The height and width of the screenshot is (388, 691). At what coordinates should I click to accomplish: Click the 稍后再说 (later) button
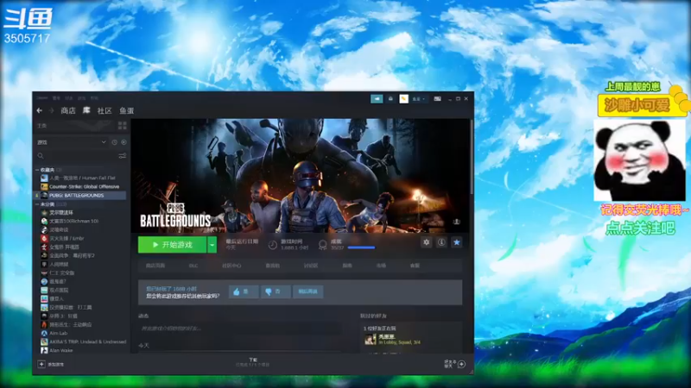coord(307,291)
